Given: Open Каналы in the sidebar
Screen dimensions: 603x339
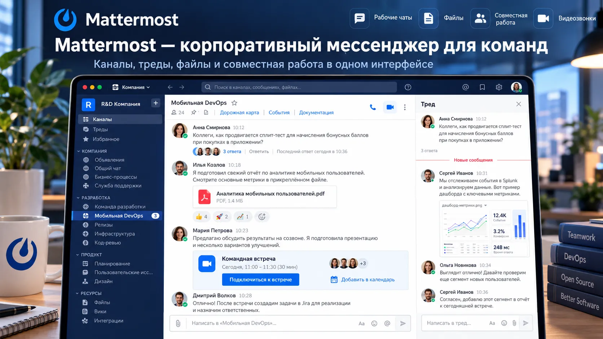Looking at the screenshot, I should [x=120, y=119].
